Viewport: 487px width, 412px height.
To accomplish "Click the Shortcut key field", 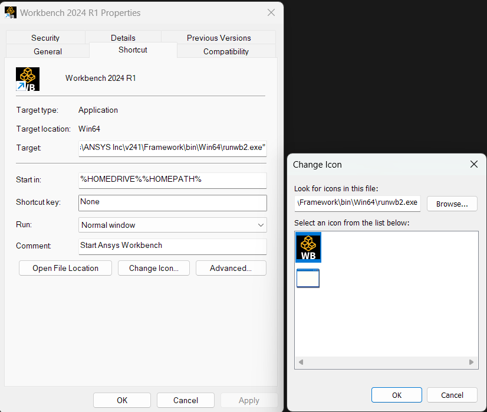I will (x=173, y=202).
